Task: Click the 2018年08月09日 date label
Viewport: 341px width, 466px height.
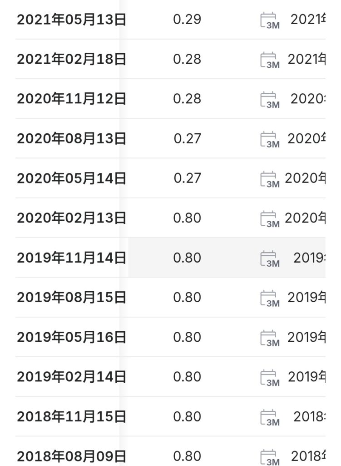Action: 71,456
